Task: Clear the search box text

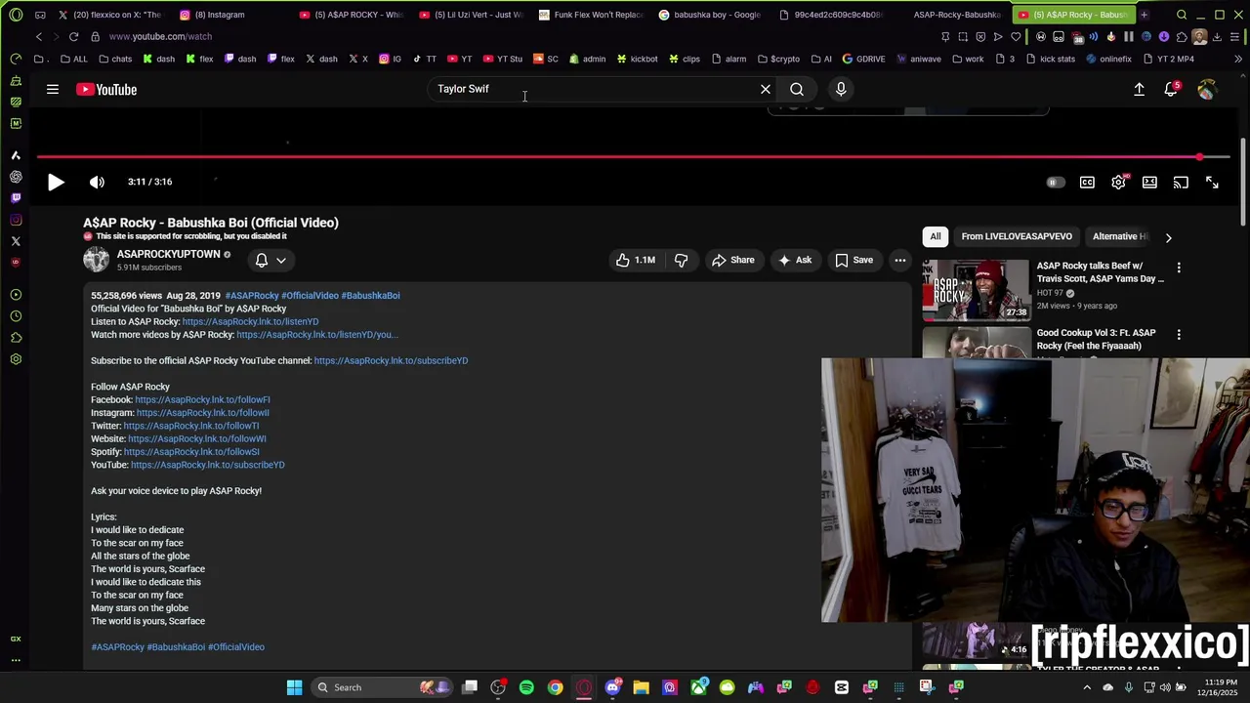Action: (x=766, y=89)
